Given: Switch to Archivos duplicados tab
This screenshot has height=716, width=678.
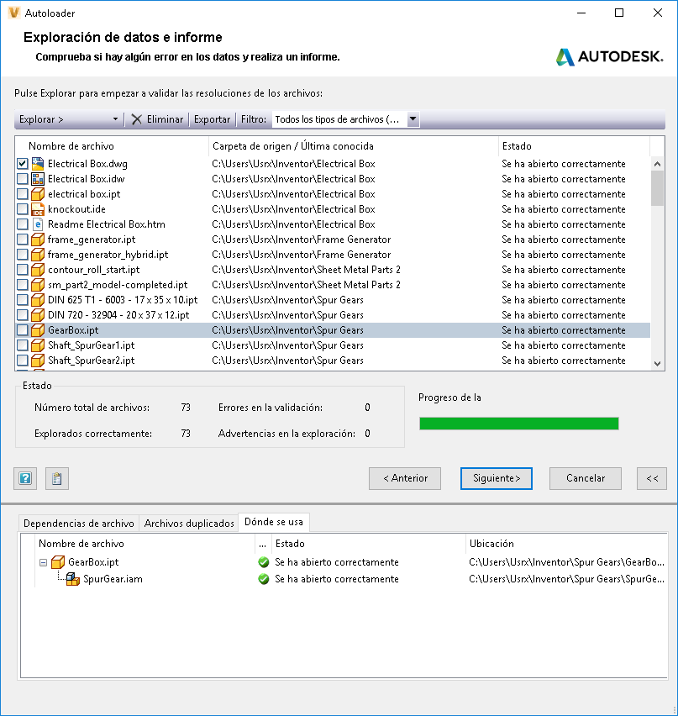Looking at the screenshot, I should (x=189, y=524).
